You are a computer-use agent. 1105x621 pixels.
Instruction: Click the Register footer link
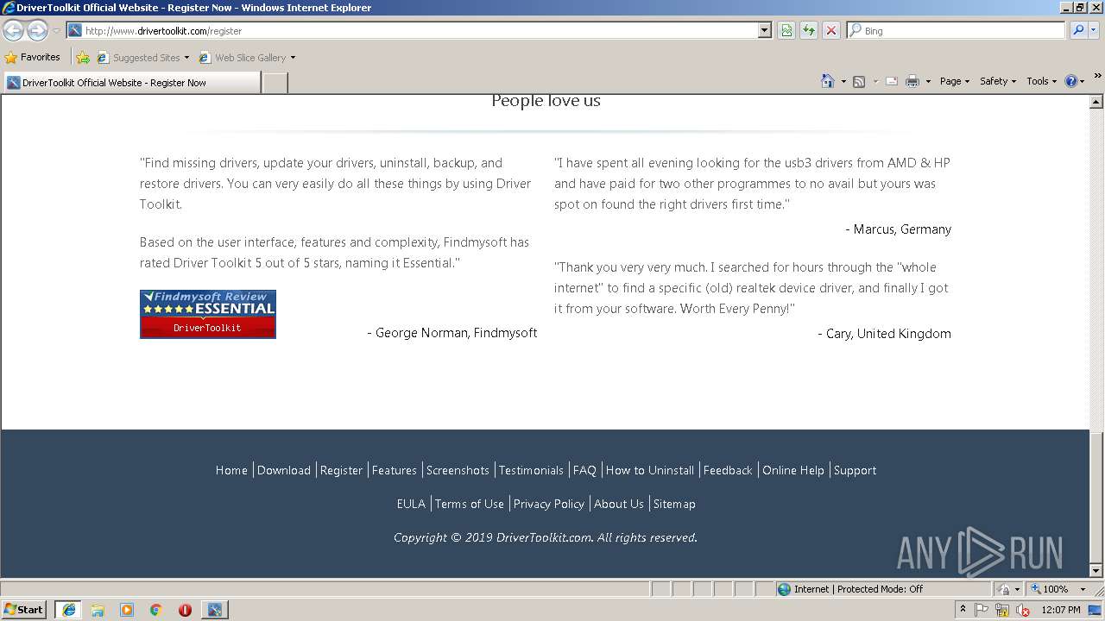tap(341, 470)
